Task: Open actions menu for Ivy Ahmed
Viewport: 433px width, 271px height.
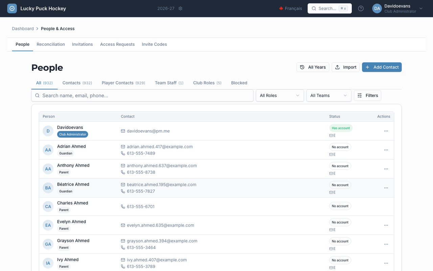Action: pyautogui.click(x=386, y=263)
